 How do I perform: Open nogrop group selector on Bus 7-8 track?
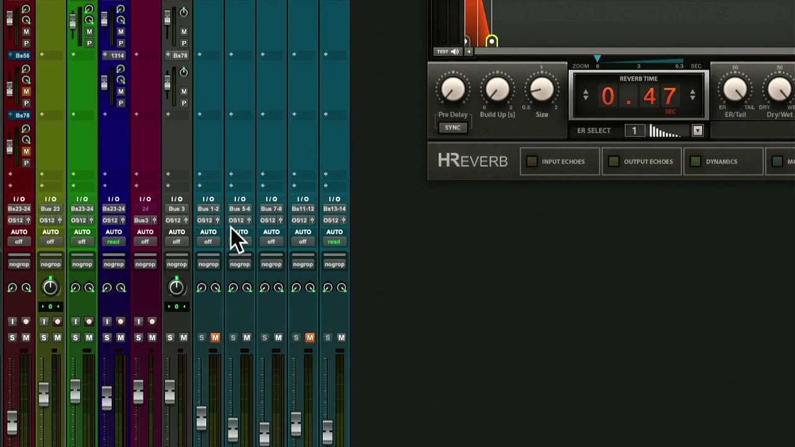click(271, 264)
